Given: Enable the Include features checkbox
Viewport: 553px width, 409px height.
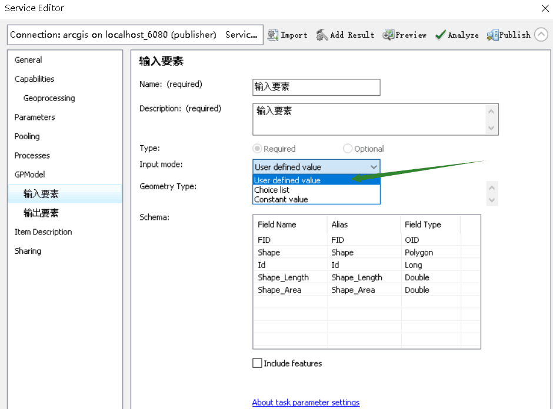Looking at the screenshot, I should click(257, 363).
